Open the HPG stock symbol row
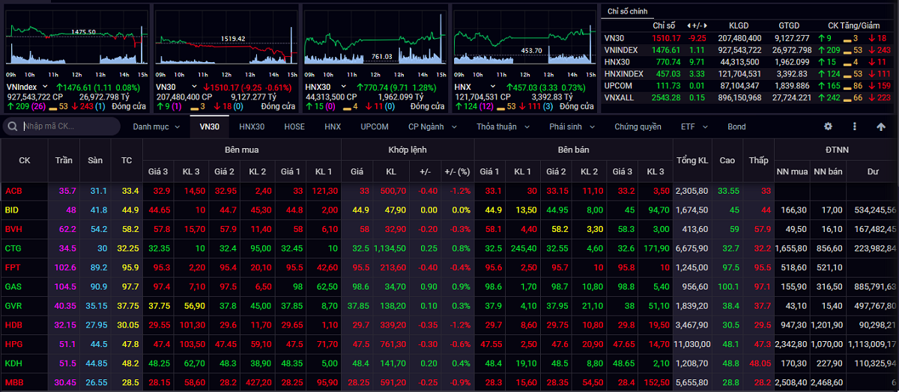This screenshot has height=392, width=899. pos(13,344)
